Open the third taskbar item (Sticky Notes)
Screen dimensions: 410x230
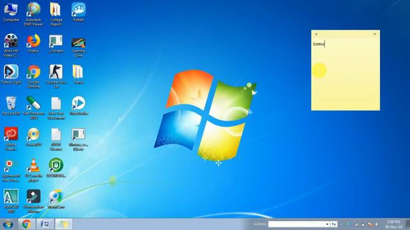point(63,224)
